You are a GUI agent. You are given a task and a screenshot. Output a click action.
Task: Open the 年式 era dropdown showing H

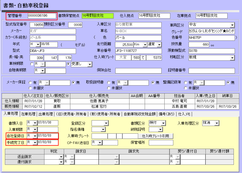[x=38, y=45]
